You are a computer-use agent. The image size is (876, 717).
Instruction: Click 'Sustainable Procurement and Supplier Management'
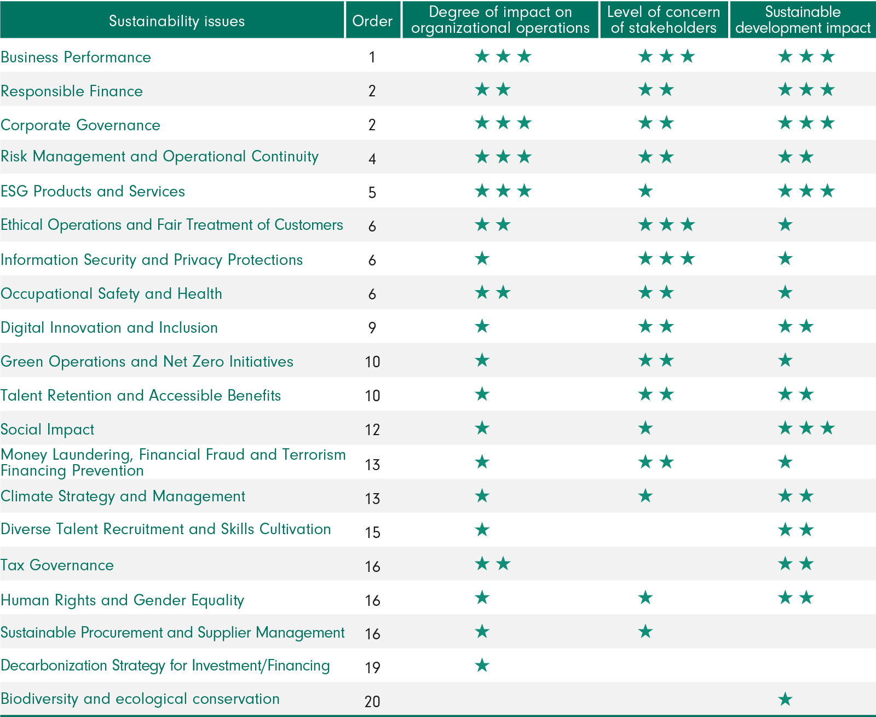pos(173,633)
